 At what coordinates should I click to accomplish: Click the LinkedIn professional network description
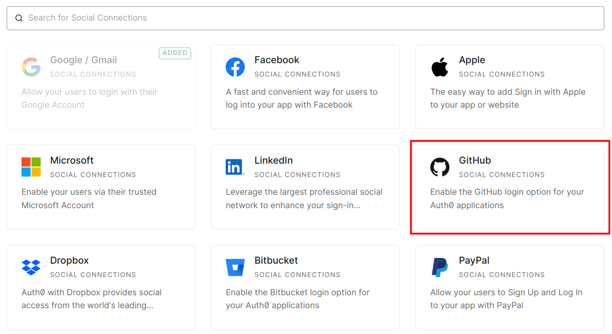click(304, 199)
